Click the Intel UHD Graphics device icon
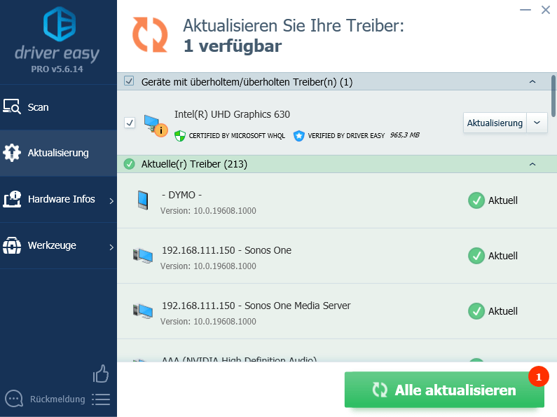Image resolution: width=557 pixels, height=417 pixels. pos(156,125)
